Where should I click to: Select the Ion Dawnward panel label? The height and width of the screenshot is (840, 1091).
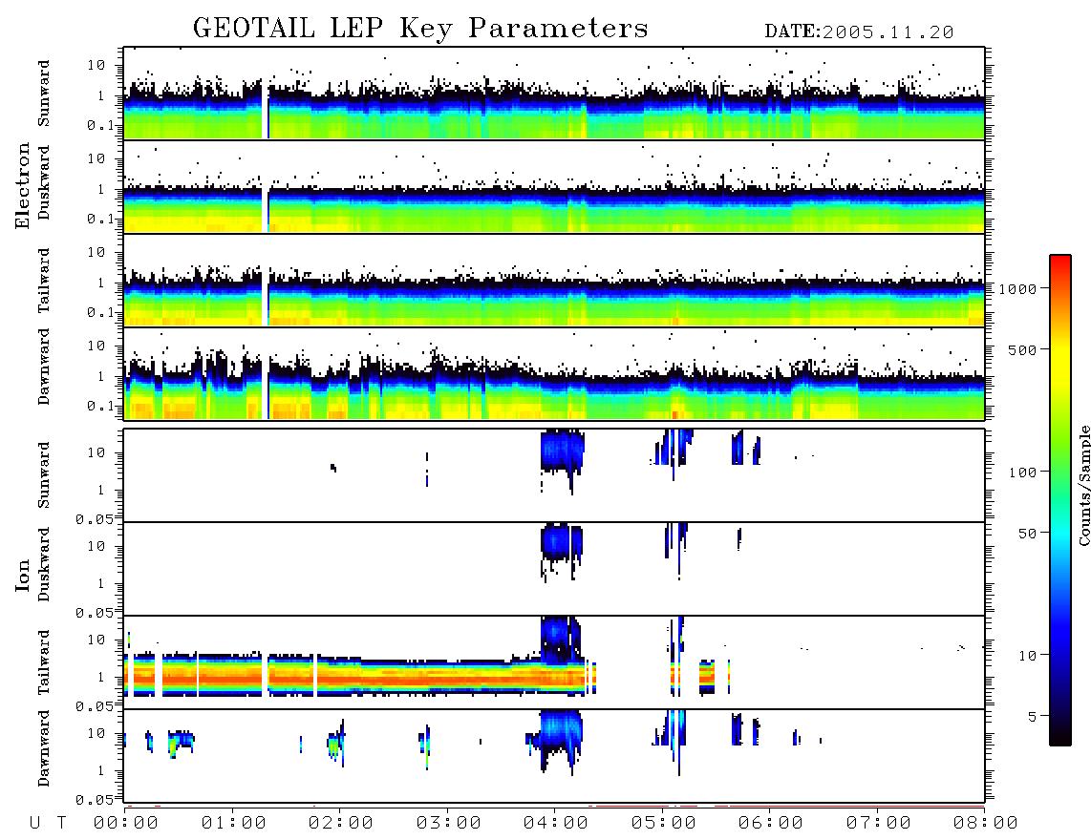pyautogui.click(x=44, y=748)
